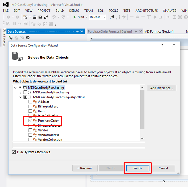Viewport: 188px width, 187px height.
Task: Click the New Project toolbar icon
Action: coord(26,17)
